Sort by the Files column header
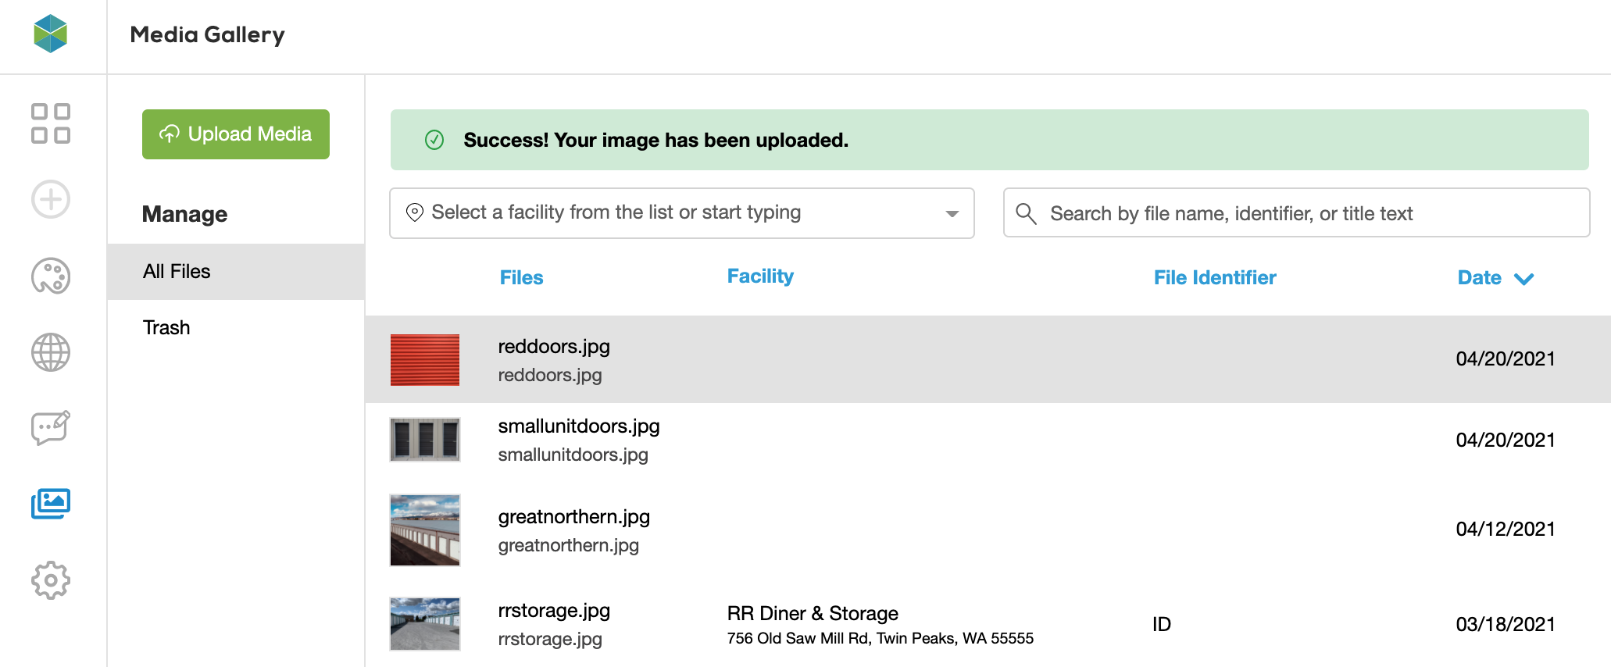The image size is (1611, 667). coord(521,277)
